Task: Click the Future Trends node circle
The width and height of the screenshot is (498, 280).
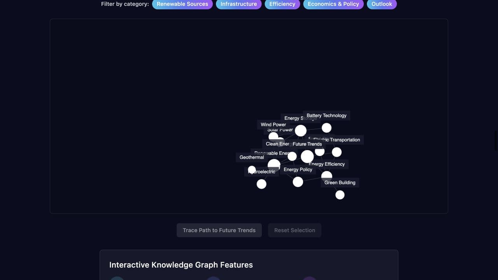Action: [x=307, y=156]
